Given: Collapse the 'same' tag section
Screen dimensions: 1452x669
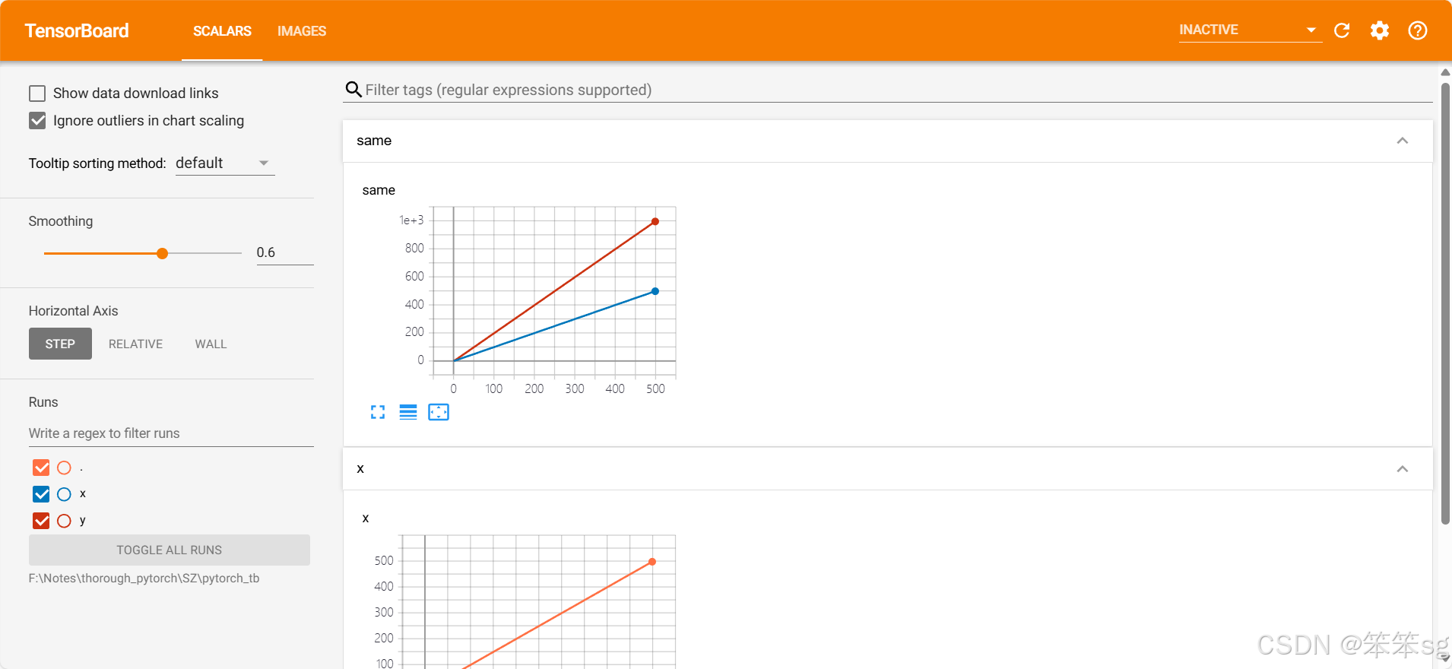Looking at the screenshot, I should coord(1403,141).
